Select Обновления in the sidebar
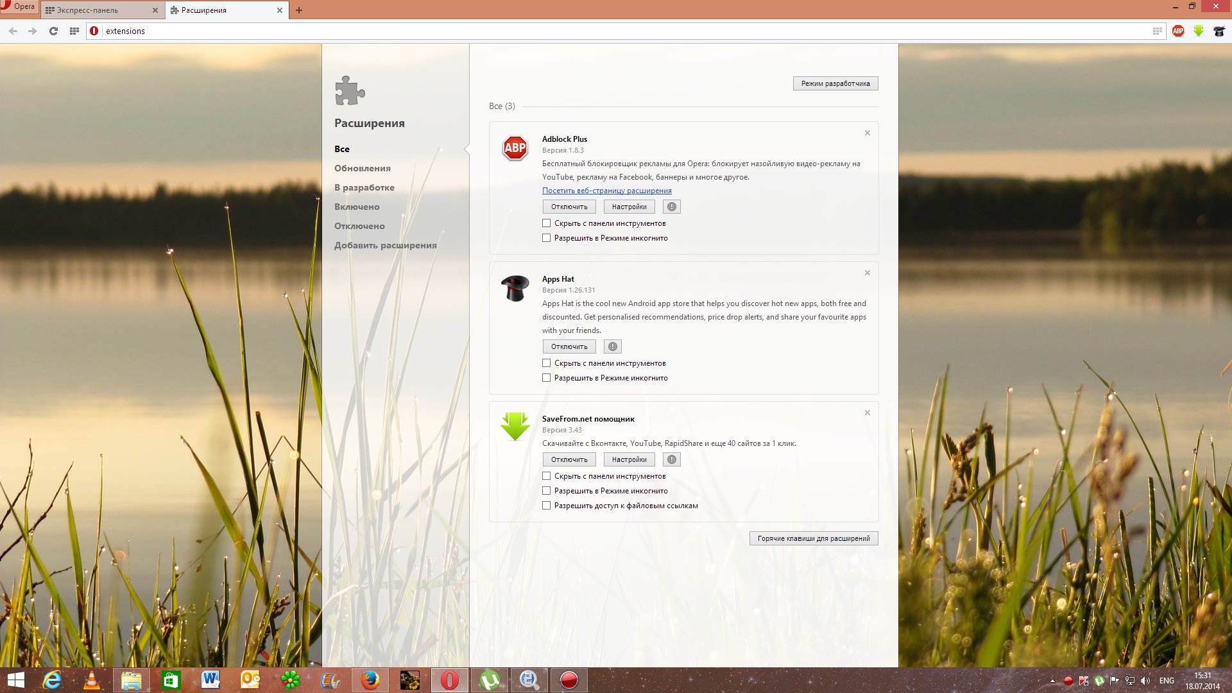Screen dimensions: 1232x693 pos(362,168)
